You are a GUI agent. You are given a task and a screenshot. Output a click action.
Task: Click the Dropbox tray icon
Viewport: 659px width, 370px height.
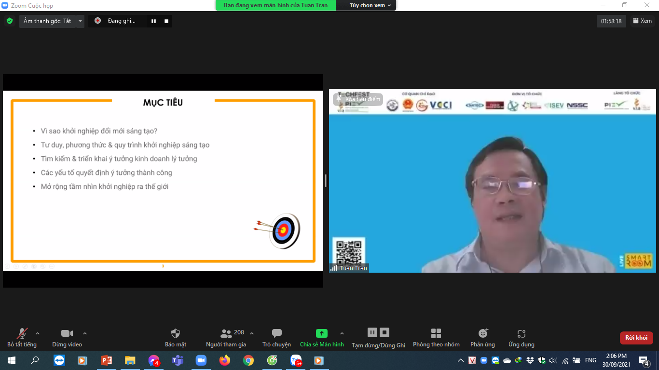click(530, 360)
